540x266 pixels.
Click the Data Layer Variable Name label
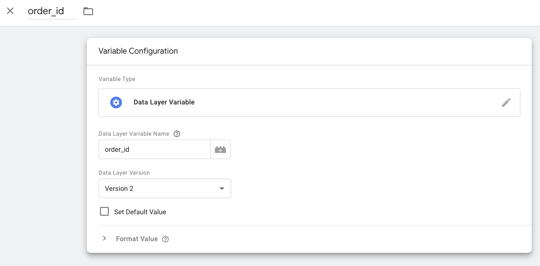[134, 134]
